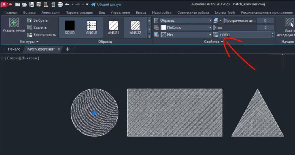Click the Восстановить boundary icon
This screenshot has width=295, height=155.
30,35
